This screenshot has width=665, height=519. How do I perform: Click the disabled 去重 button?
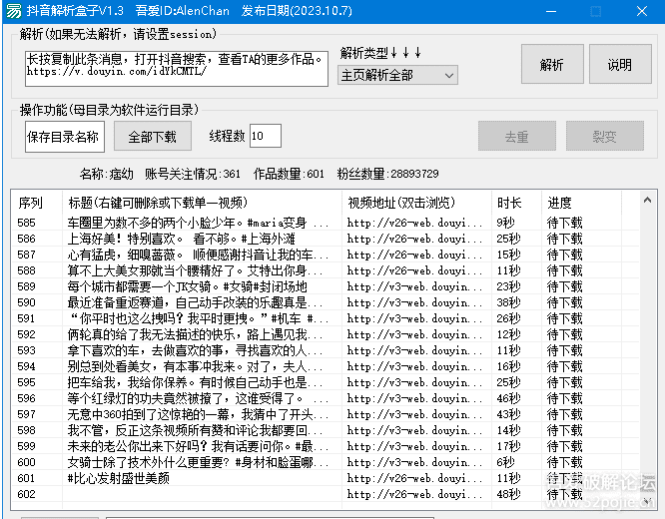[x=517, y=137]
